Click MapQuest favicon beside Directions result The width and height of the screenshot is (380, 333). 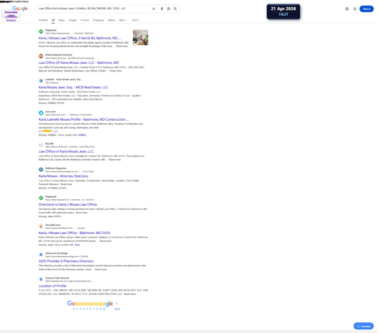point(41,198)
